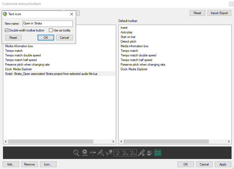
Task: Select the Detect pitch tuning fork icon
Action: tap(101, 153)
